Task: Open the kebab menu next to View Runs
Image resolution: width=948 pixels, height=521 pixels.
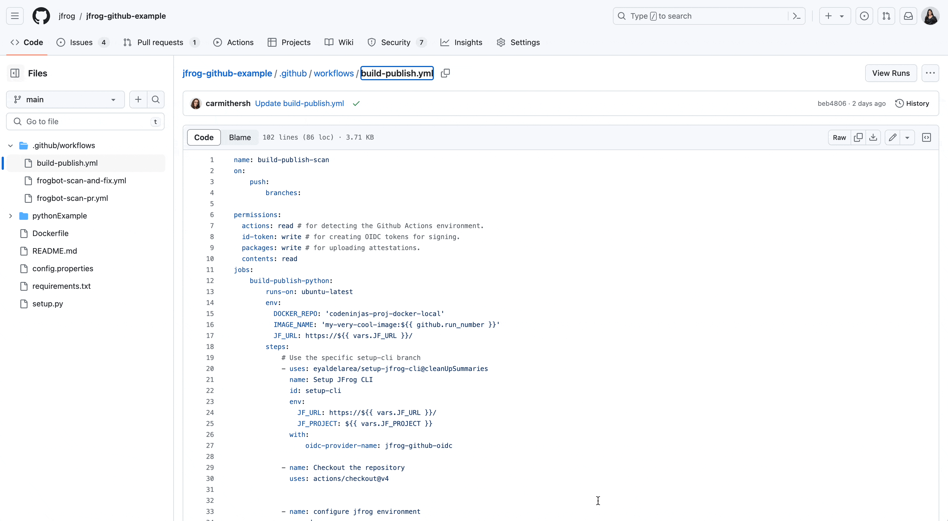Action: (931, 73)
